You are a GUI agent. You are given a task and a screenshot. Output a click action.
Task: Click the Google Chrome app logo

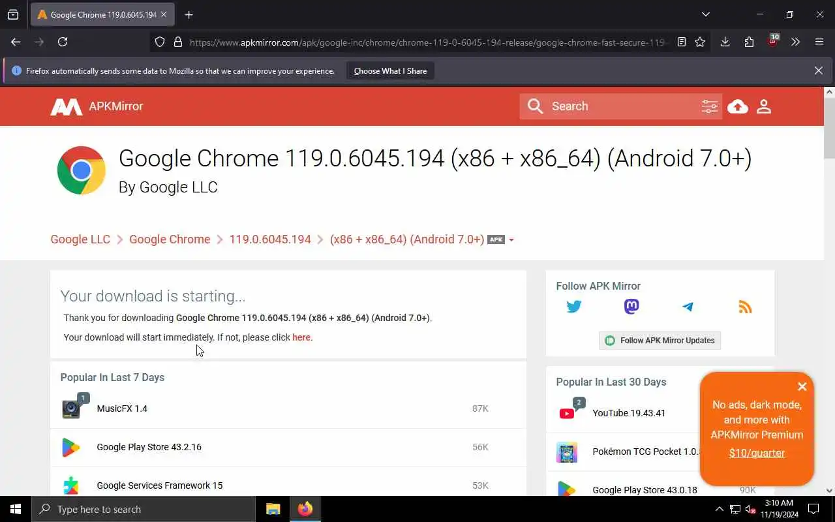pyautogui.click(x=82, y=170)
